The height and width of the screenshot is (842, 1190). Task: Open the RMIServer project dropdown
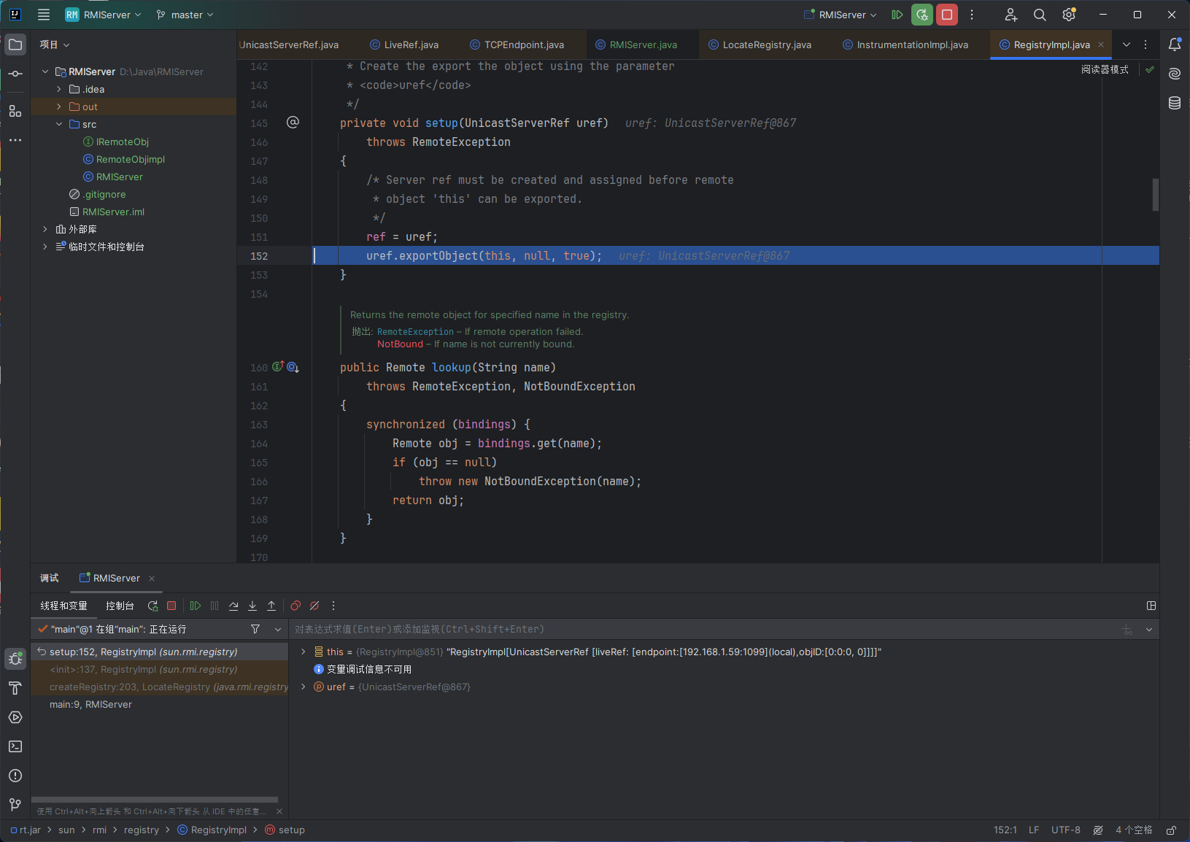point(103,15)
